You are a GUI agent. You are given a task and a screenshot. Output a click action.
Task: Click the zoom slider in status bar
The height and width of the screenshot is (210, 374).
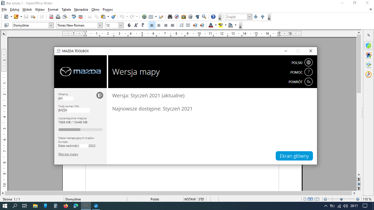(341, 199)
